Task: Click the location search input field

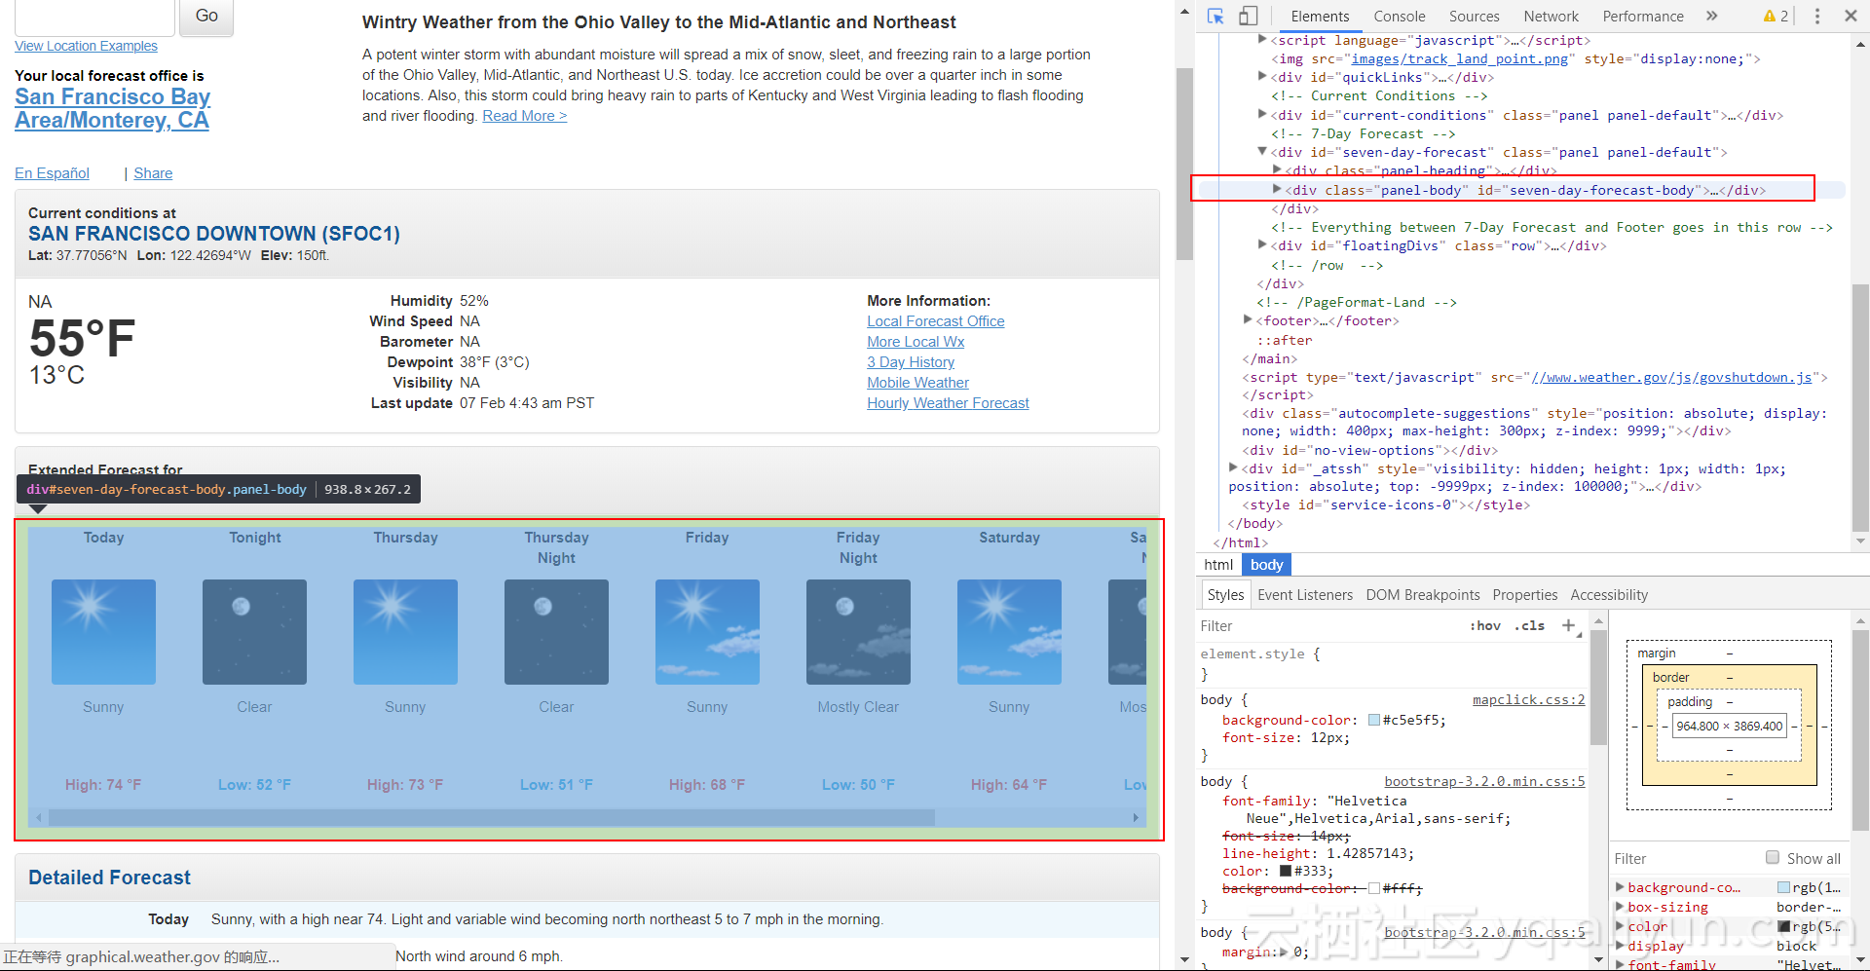Action: point(94,17)
